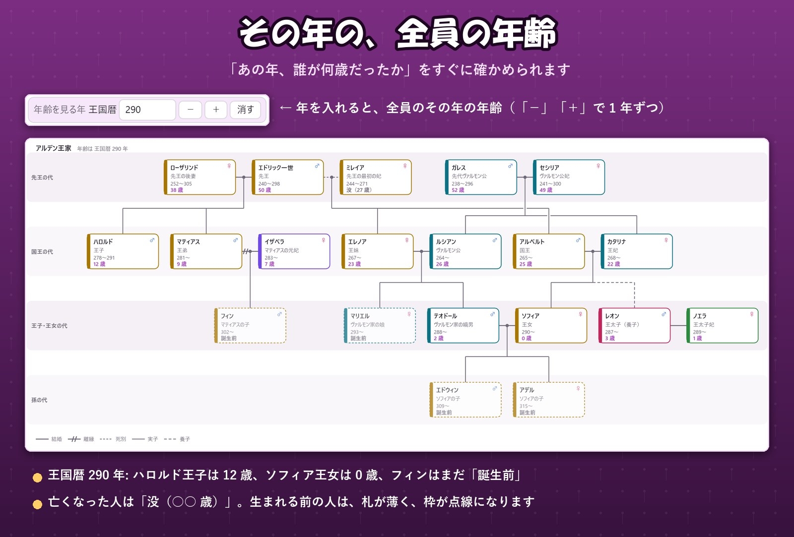Click the アルデン王家 title text

coord(53,148)
